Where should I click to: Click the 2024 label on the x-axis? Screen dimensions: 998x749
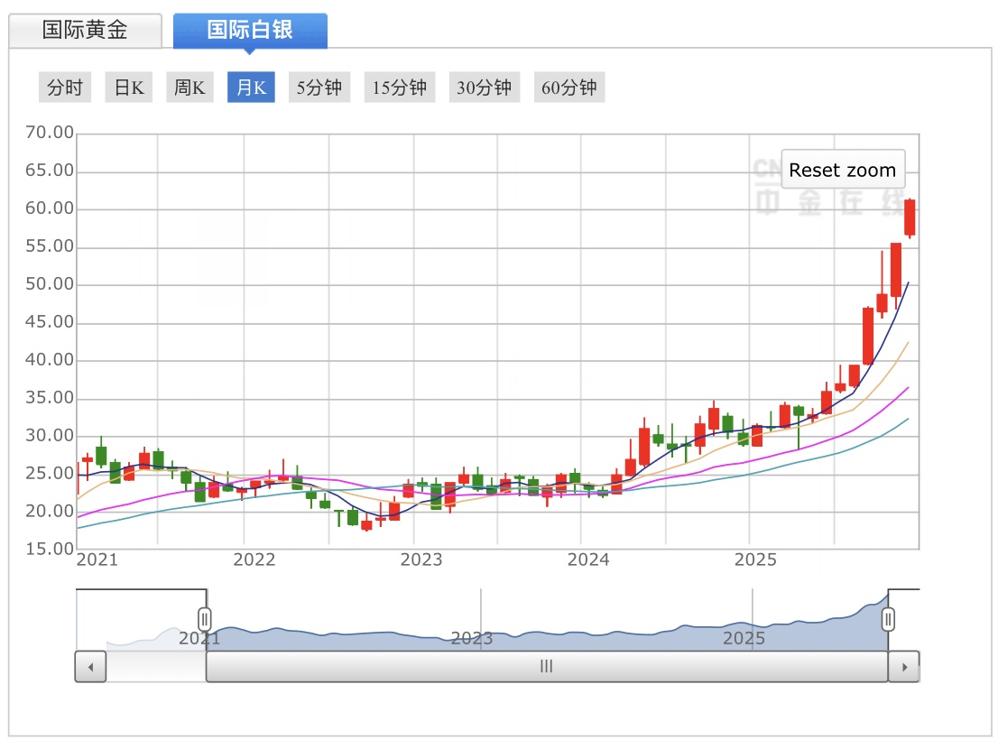coord(588,559)
